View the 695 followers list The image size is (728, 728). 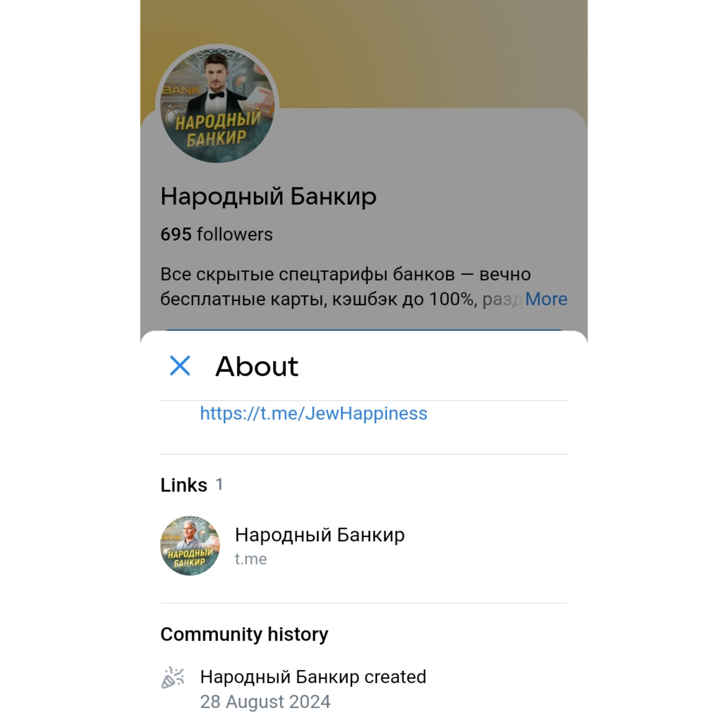(x=217, y=234)
